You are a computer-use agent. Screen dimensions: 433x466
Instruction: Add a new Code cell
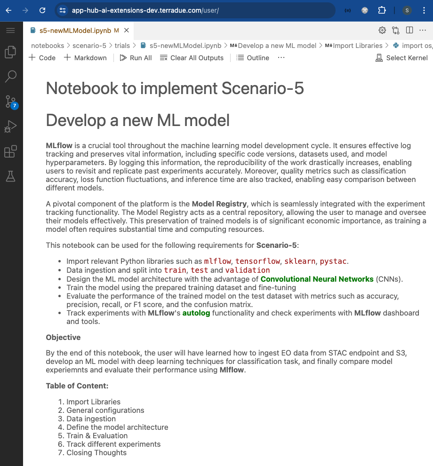pyautogui.click(x=42, y=58)
